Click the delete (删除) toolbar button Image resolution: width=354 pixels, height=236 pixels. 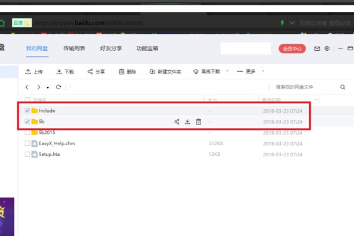click(x=127, y=71)
